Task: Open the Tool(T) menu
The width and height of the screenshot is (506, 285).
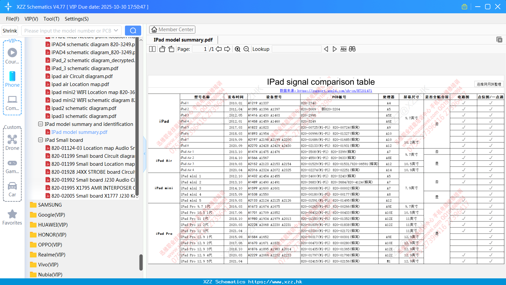Action: coord(51,19)
